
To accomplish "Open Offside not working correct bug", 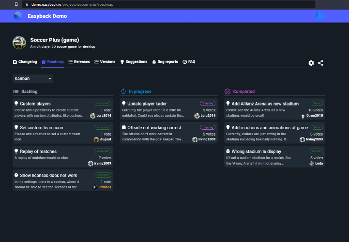I will tap(154, 128).
